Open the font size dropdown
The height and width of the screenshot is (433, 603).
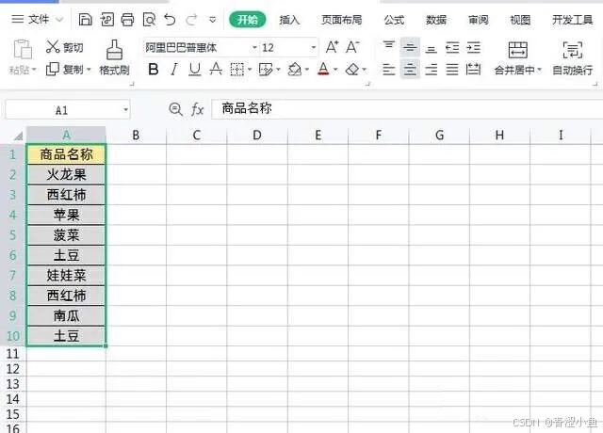[x=314, y=48]
